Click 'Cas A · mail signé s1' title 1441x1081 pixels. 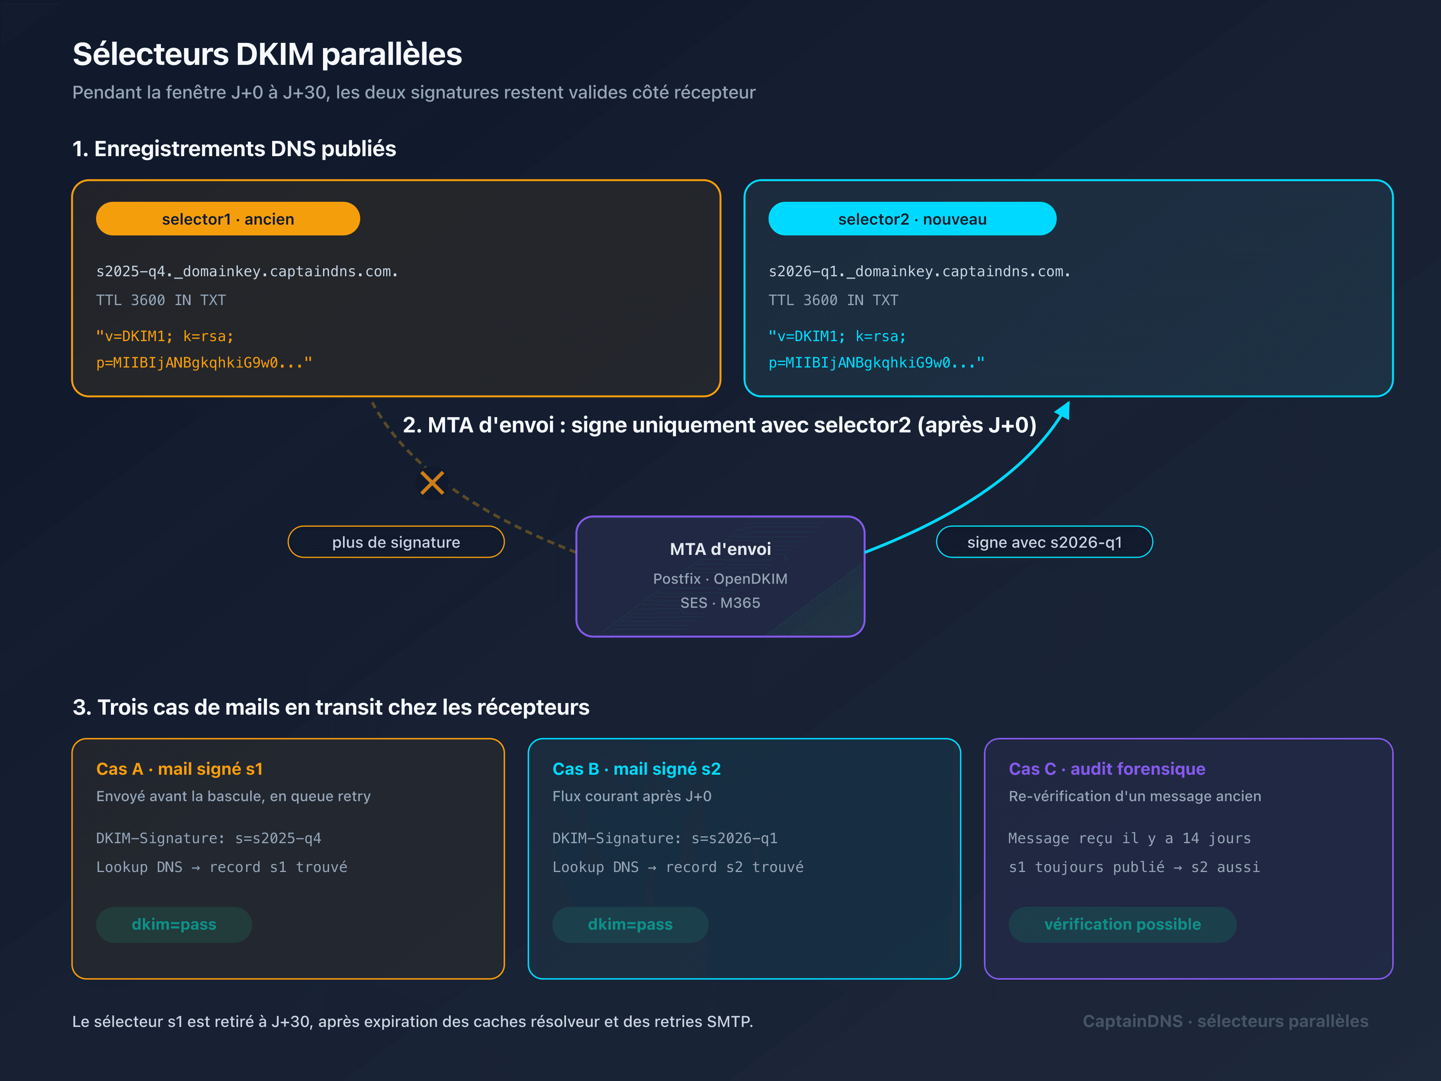(x=179, y=769)
